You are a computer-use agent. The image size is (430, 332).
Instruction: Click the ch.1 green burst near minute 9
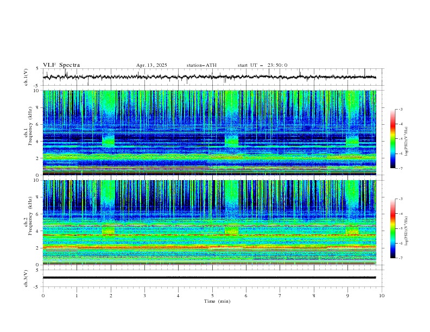[x=352, y=141]
